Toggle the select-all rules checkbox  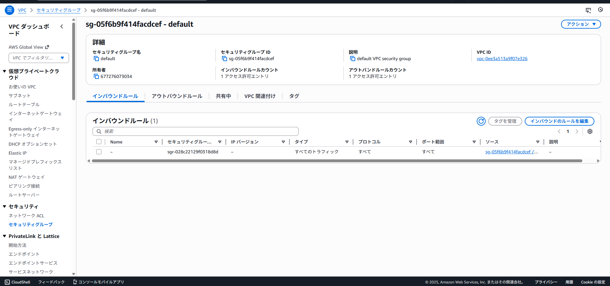pyautogui.click(x=99, y=142)
